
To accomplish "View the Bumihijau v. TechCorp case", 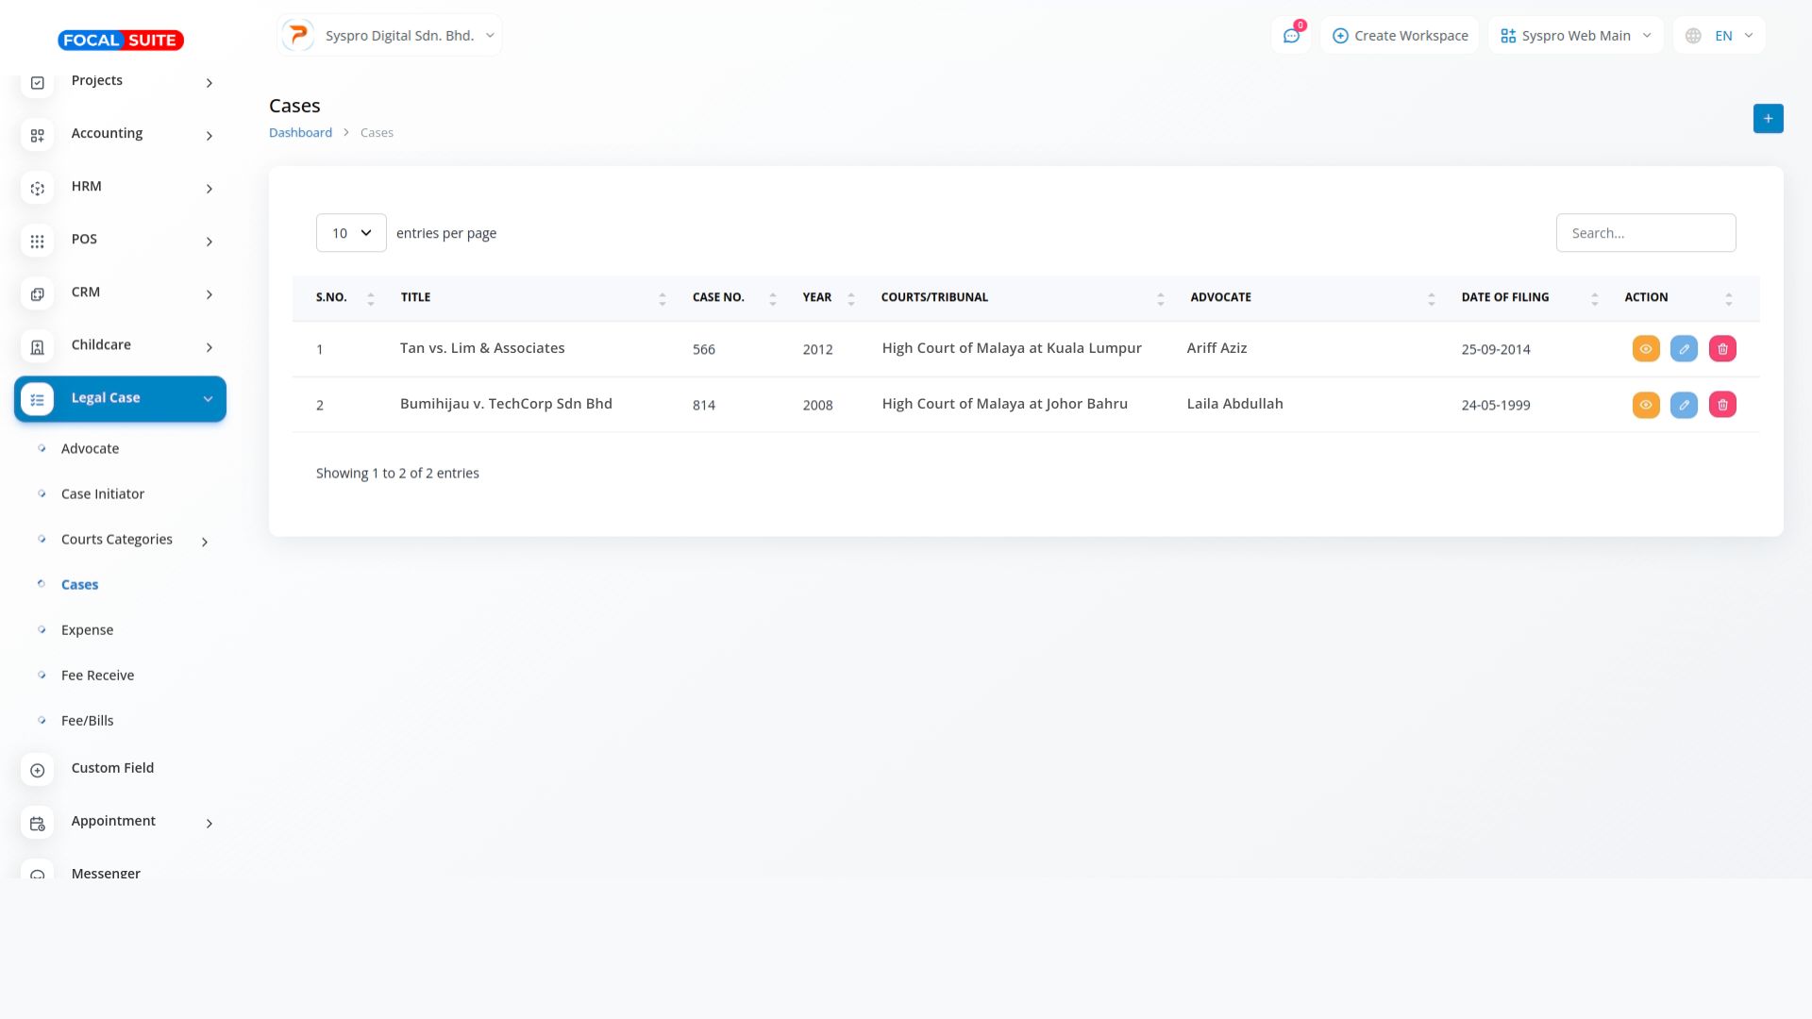I will tap(1646, 405).
